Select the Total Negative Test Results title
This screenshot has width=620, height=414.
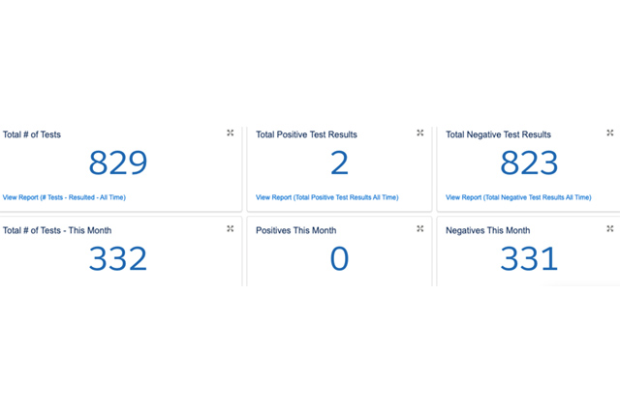tap(498, 134)
